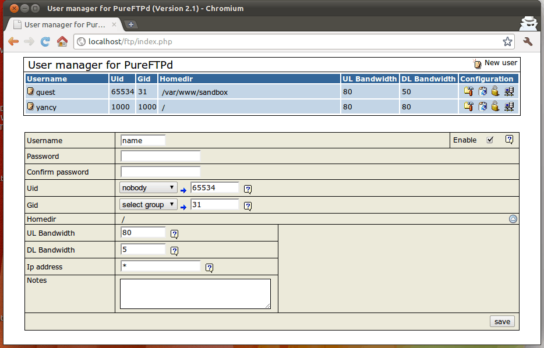Click the /var/www/sandbox homedir cell
The image size is (544, 348).
pos(249,92)
